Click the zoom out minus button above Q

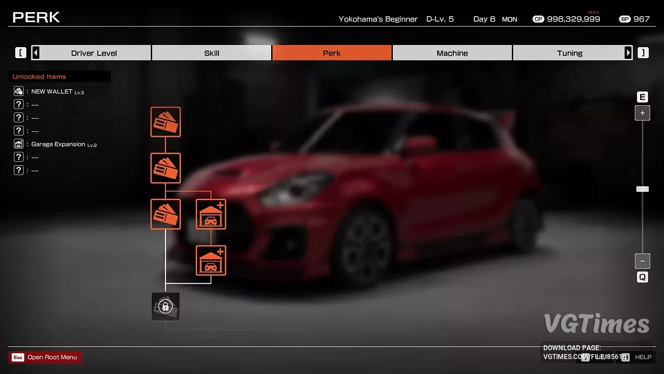coord(642,261)
